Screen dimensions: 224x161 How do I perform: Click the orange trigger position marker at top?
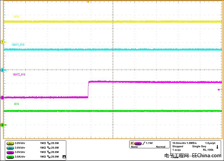tap(88, 2)
